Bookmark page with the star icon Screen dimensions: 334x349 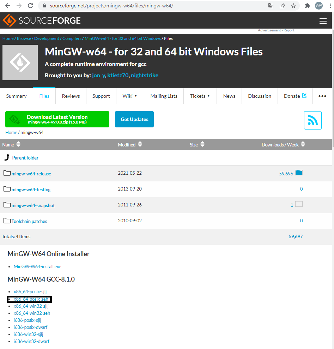click(x=293, y=6)
